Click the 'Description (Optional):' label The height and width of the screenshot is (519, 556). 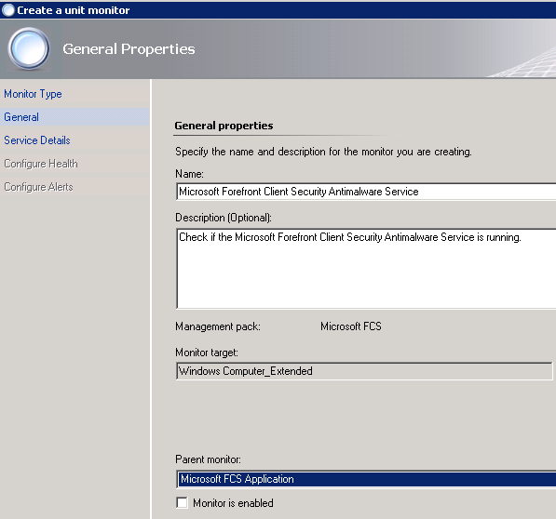point(224,218)
